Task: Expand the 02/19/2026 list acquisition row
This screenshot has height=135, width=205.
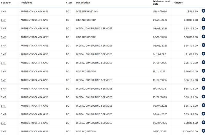Action: click(203, 36)
